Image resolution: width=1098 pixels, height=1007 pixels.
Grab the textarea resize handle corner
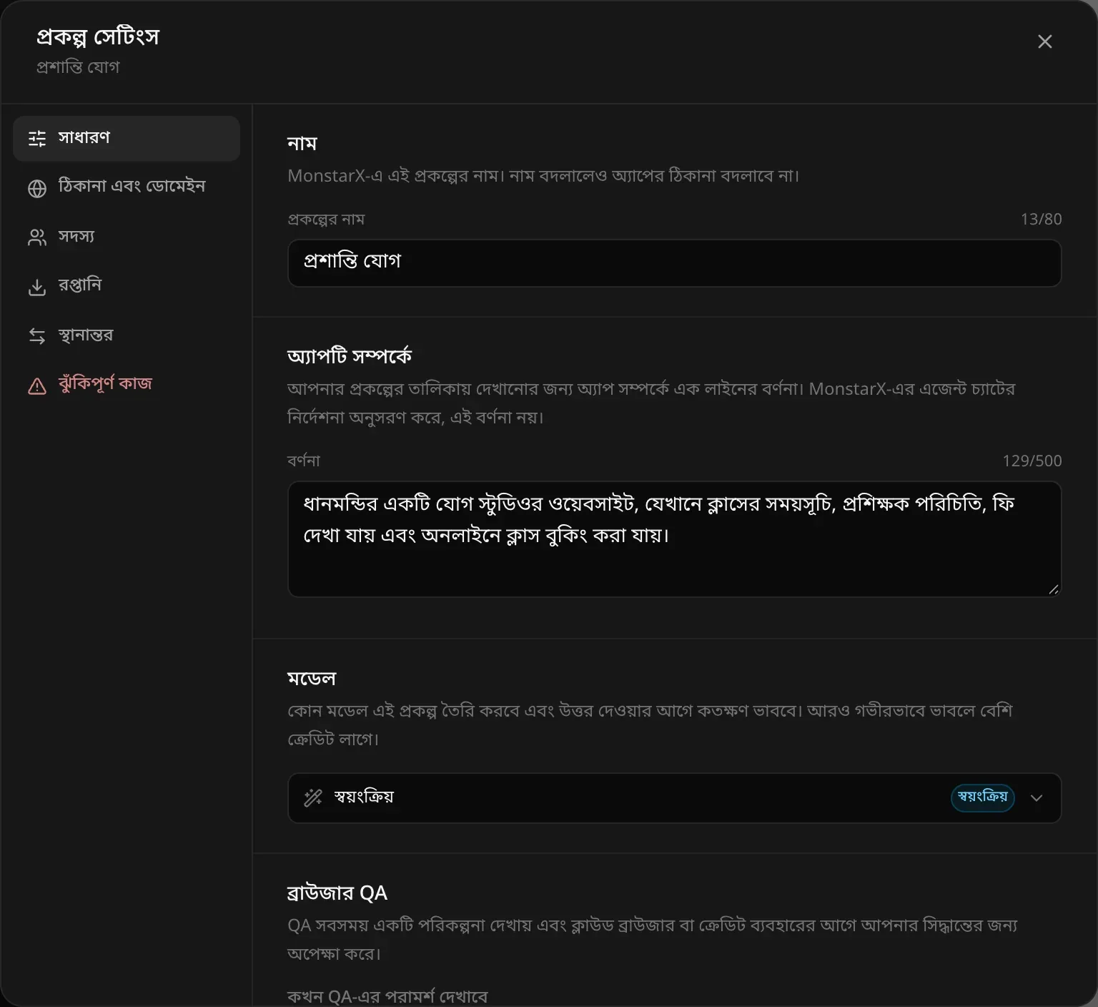point(1054,589)
